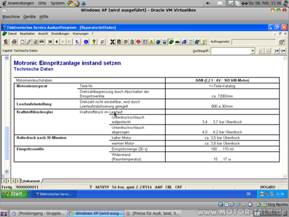
Task: Click the volume speaker icon in top panel
Action: click(208, 3)
